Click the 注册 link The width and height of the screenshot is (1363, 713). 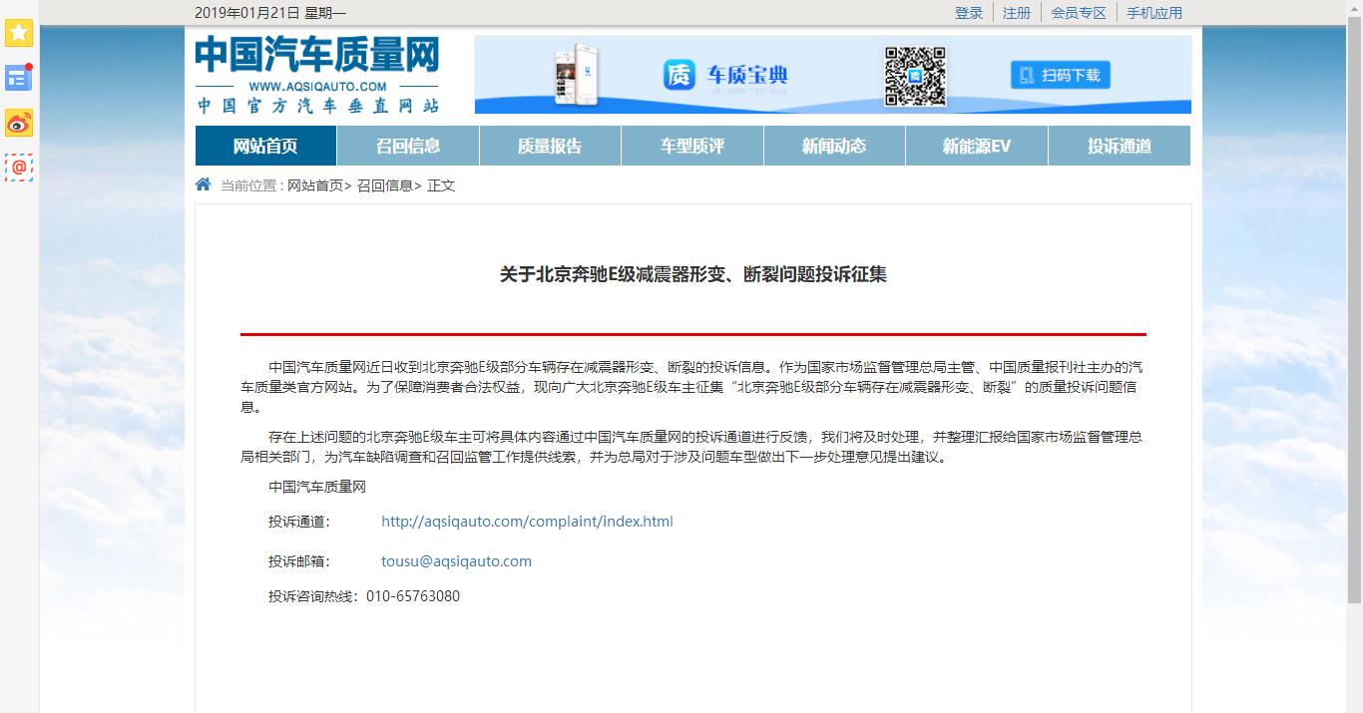[1017, 13]
